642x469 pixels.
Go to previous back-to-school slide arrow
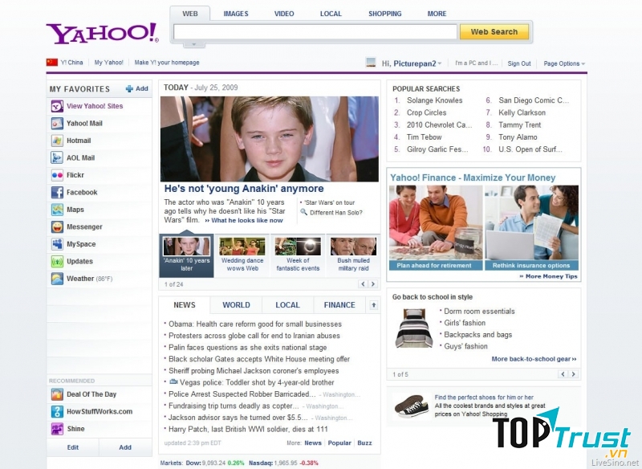563,374
